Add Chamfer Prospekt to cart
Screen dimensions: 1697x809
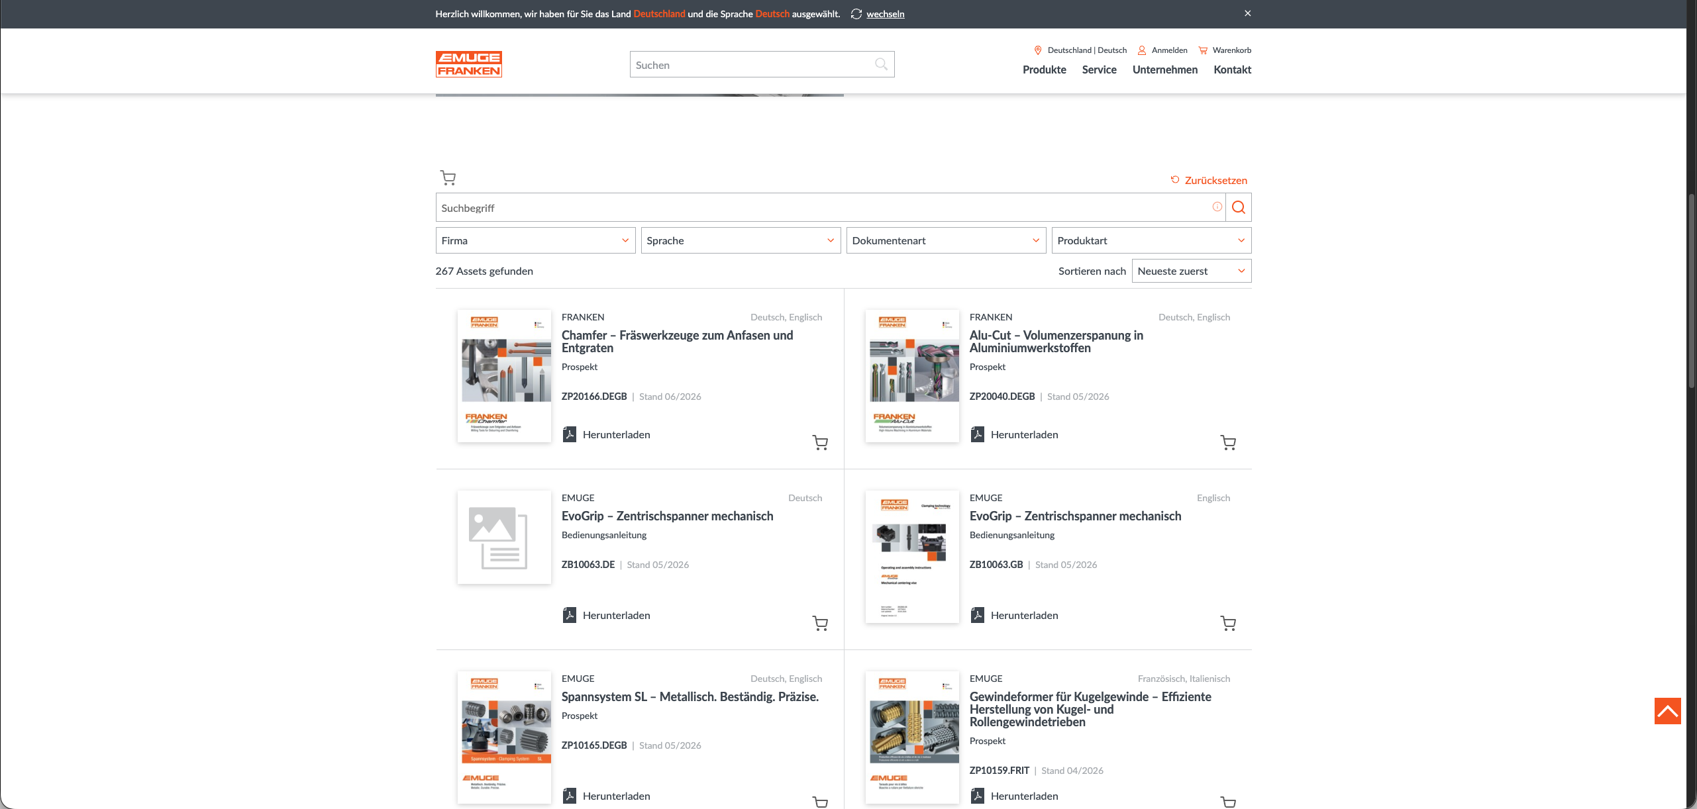click(820, 442)
